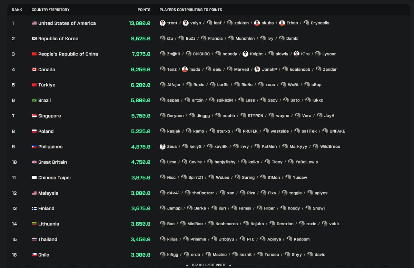The height and width of the screenshot is (268, 414).
Task: Click the PLAYERS CONTRIBUTING TO POINTS header
Action: coord(191,10)
